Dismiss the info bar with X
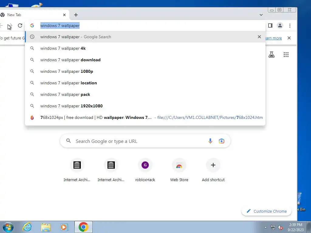This screenshot has width=311, height=233. click(x=289, y=38)
